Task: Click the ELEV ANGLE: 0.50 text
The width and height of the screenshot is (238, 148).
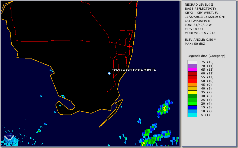Action: pyautogui.click(x=200, y=40)
